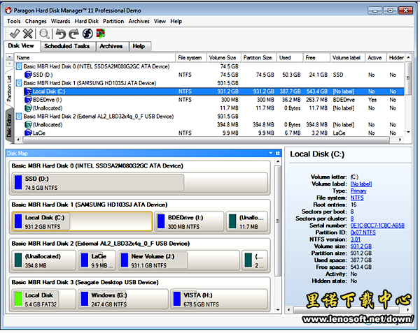Open the Hard Disk menu
Screen dimensions: 420x333
coord(87,22)
